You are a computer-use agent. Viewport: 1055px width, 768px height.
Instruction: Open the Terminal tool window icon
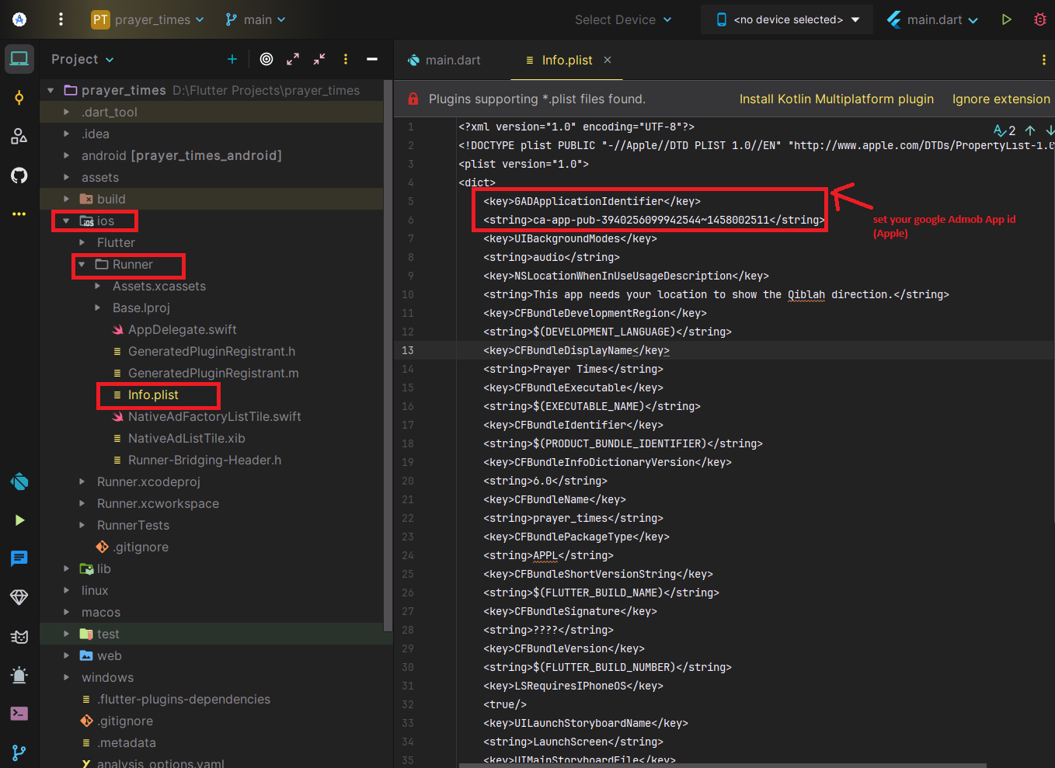pyautogui.click(x=19, y=714)
